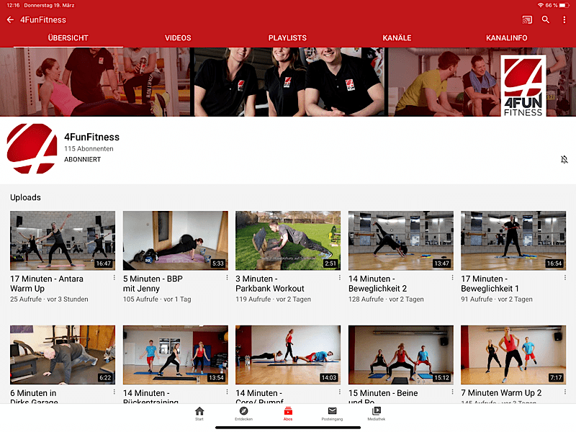Open the KANALINFO tab
This screenshot has width=576, height=432.
[x=506, y=38]
